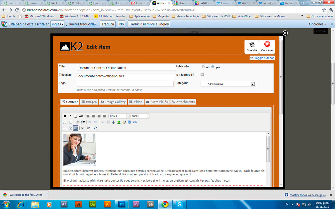Undo last edit in editor toolbar
Image resolution: width=335 pixels, height=209 pixels.
pos(90,122)
